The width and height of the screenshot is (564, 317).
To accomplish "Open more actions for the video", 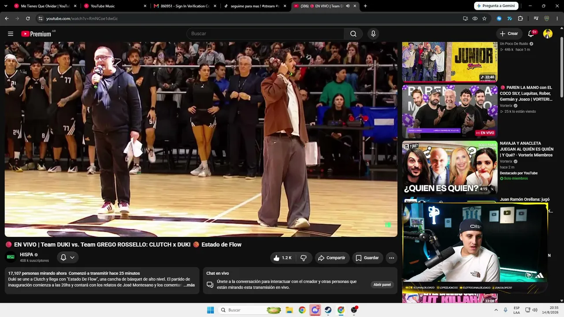I will coord(391,258).
